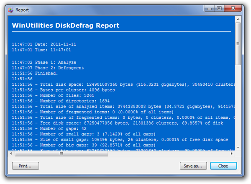251x184 pixels.
Task: Click the 'Number of small gaps: 3' line
Action: 84,134
